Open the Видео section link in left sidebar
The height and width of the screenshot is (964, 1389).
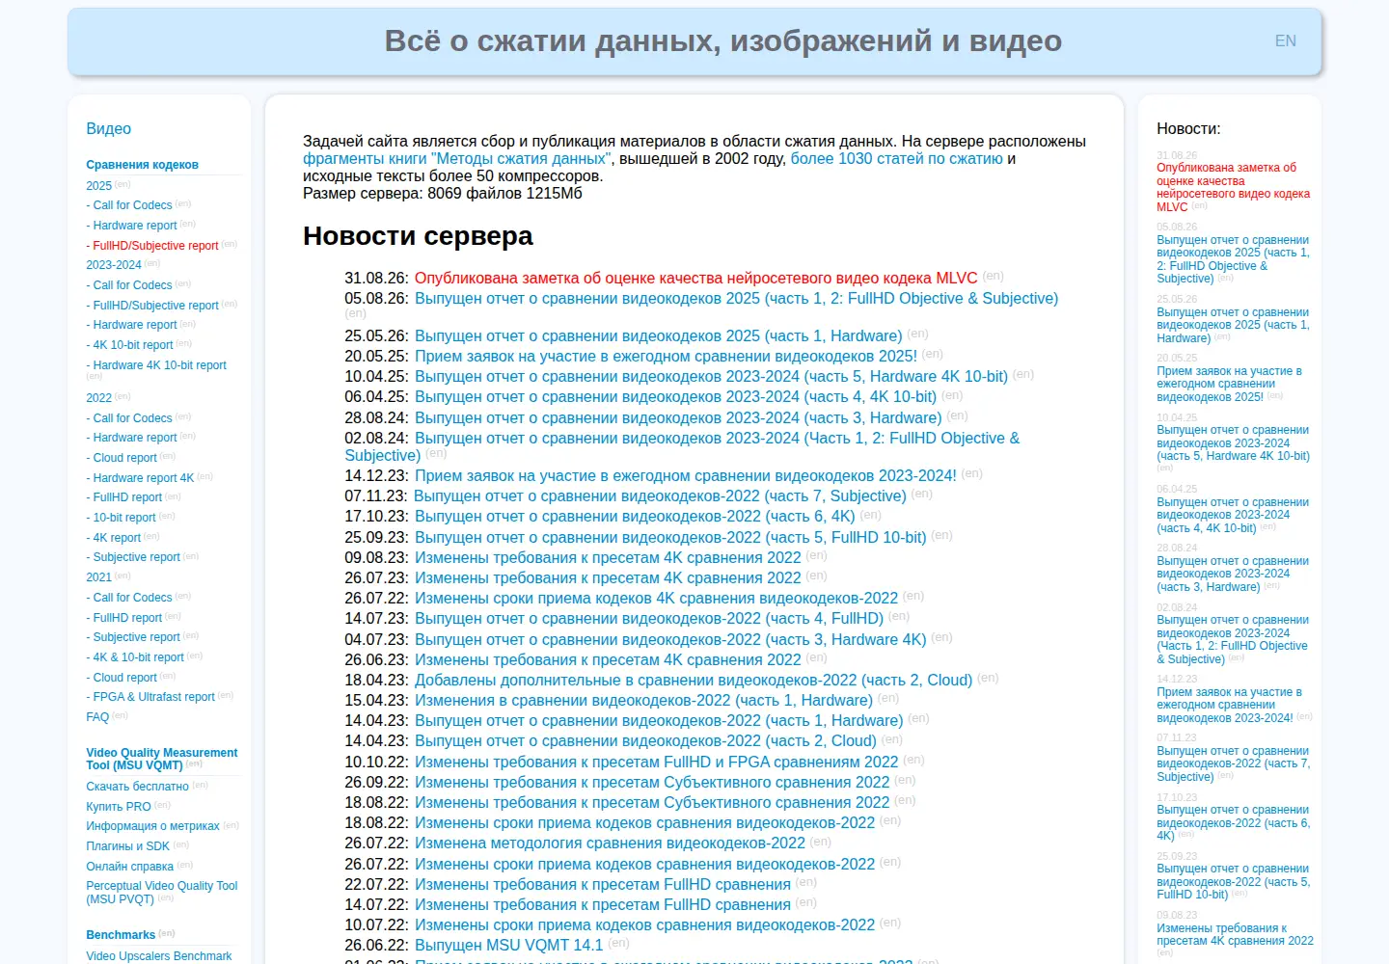[108, 129]
